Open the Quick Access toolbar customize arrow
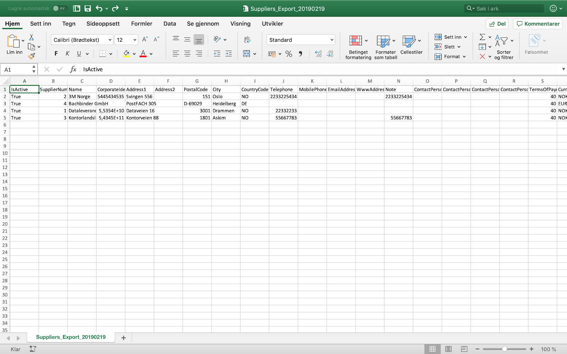The width and height of the screenshot is (567, 354). point(127,9)
